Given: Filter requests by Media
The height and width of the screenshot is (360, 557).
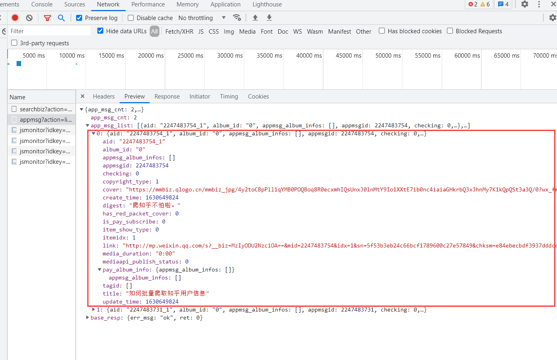Looking at the screenshot, I should point(247,31).
